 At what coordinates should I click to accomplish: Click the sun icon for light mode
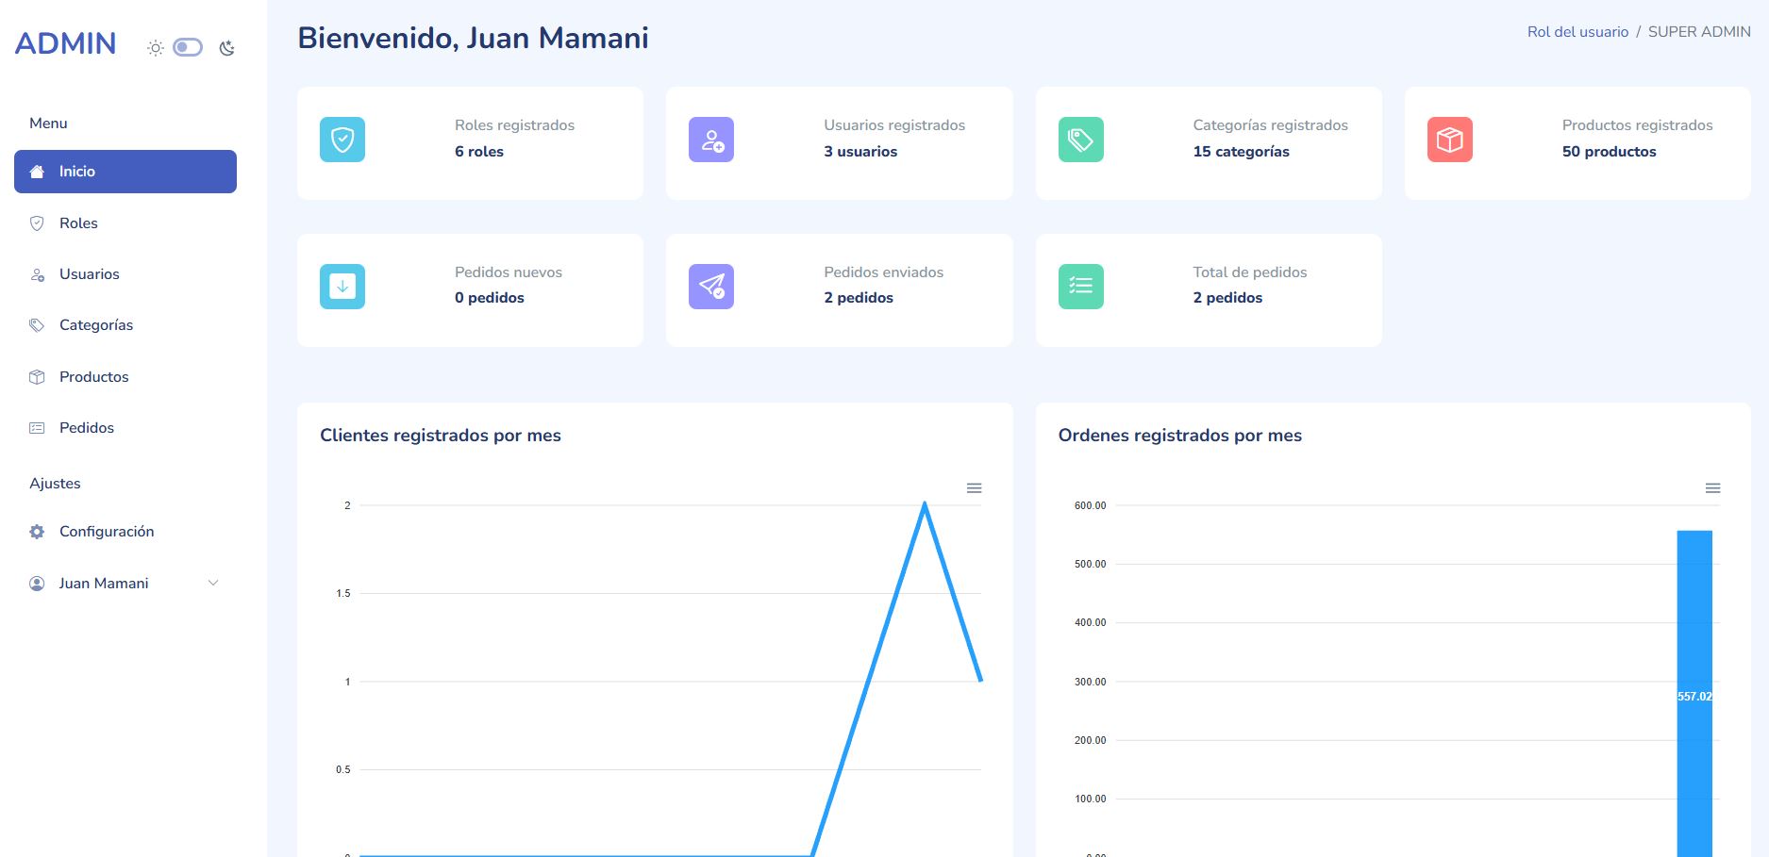[156, 48]
